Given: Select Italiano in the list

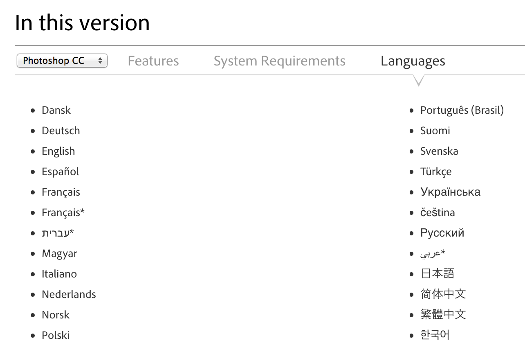Looking at the screenshot, I should (59, 274).
